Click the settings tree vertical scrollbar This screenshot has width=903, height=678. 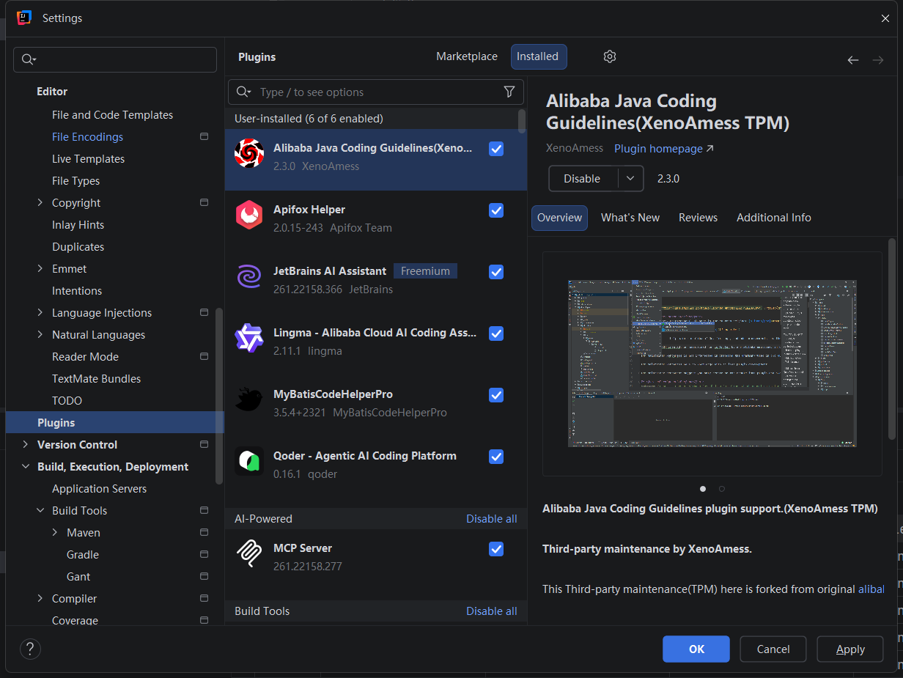[x=218, y=396]
